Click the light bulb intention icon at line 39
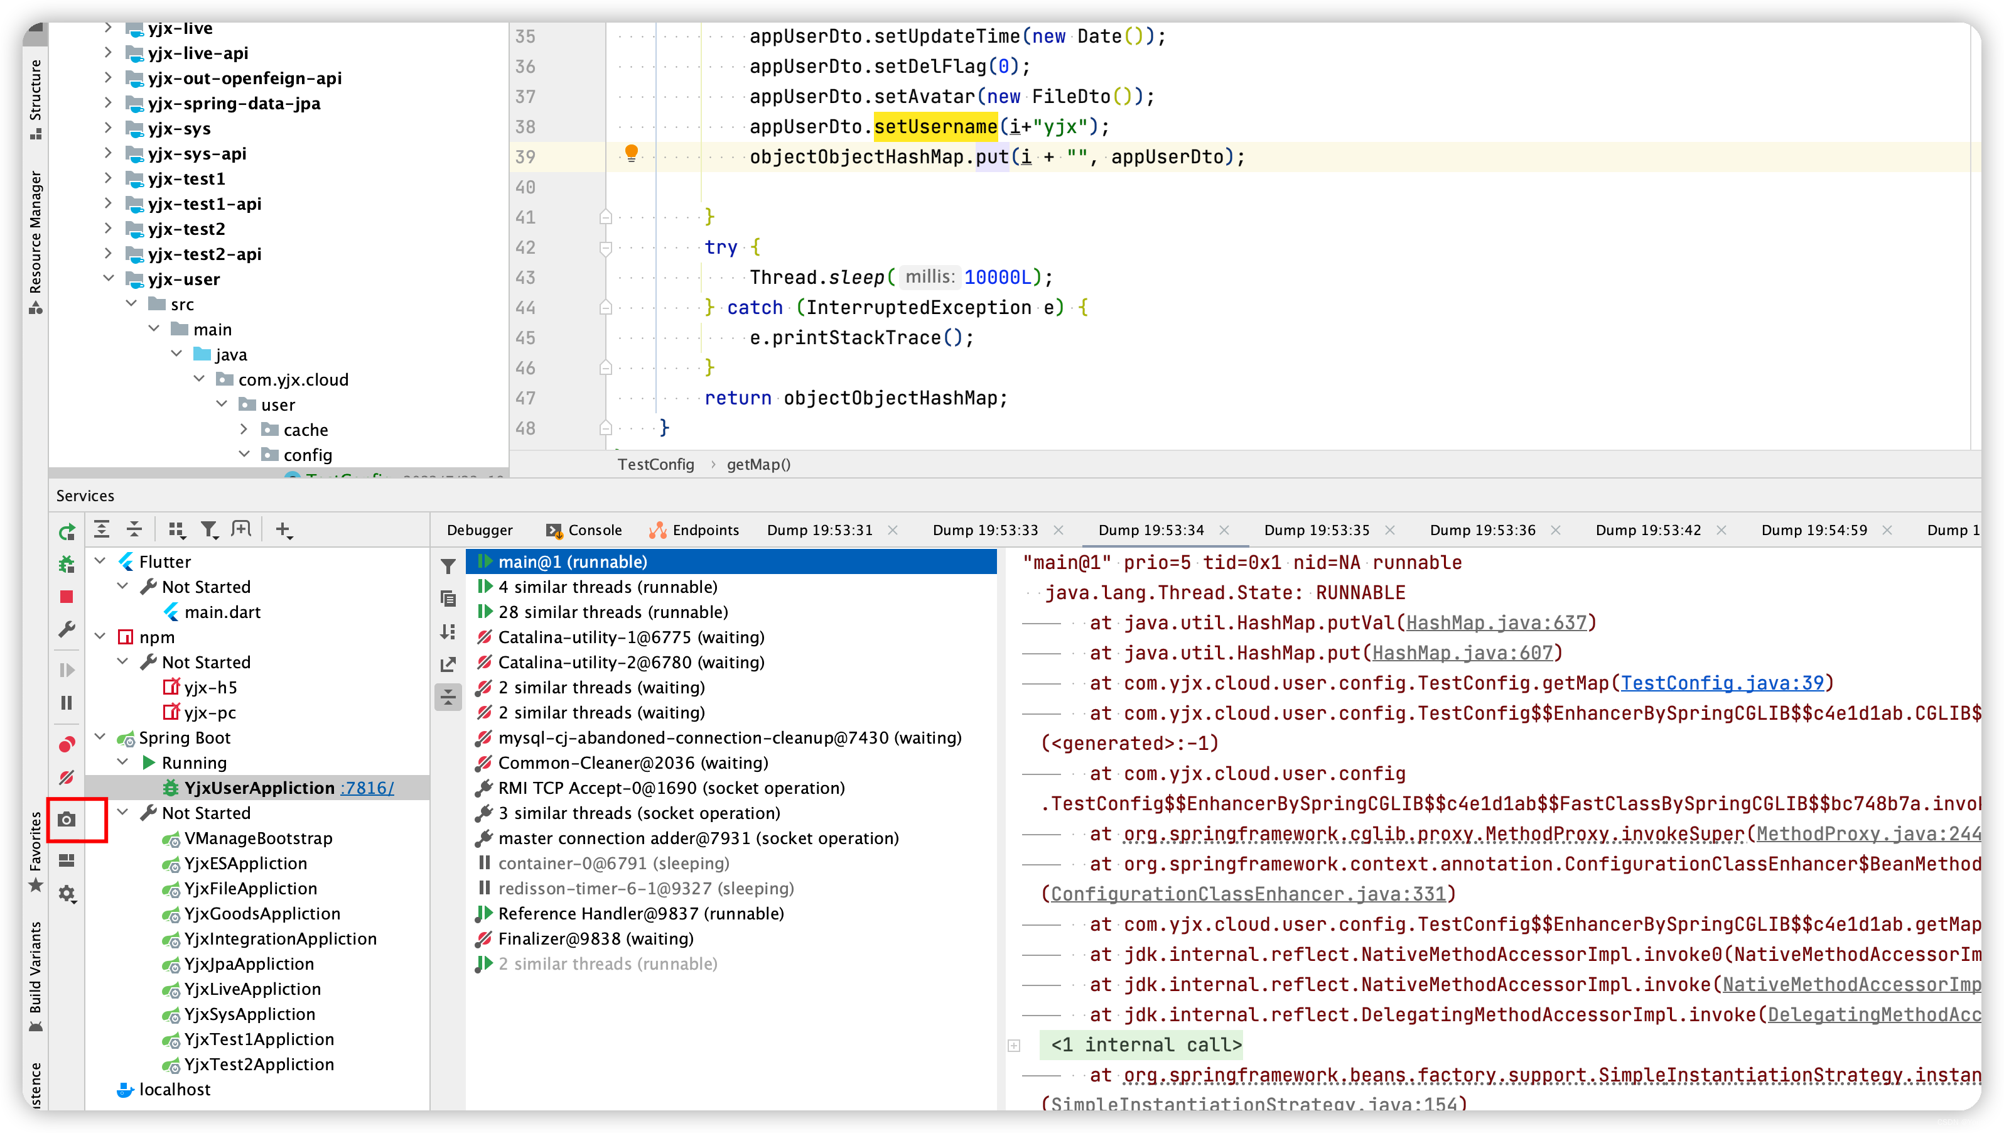The image size is (2004, 1133). [x=632, y=153]
